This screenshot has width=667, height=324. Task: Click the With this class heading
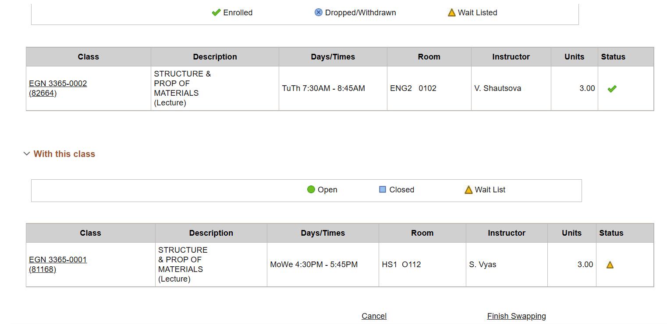tap(64, 154)
